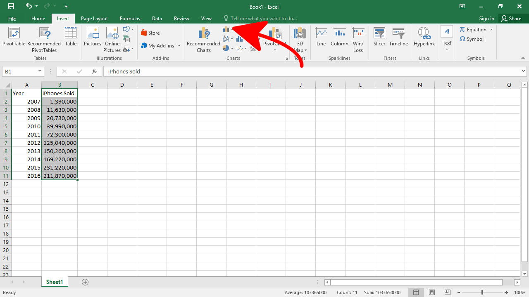Switch to Normal view in status bar
The width and height of the screenshot is (529, 297).
416,292
